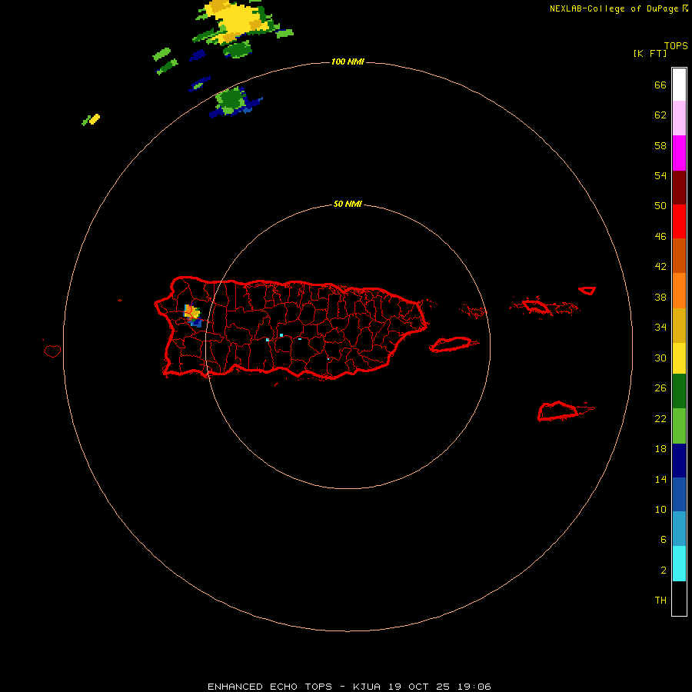Click the black TH swatch at the legend bottom
Viewport: 692px width, 692px height.
click(x=679, y=598)
